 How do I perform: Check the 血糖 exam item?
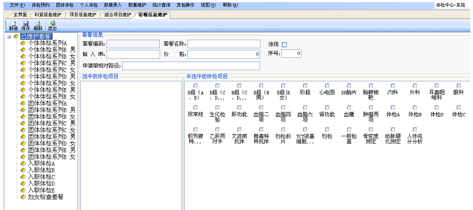[349, 108]
